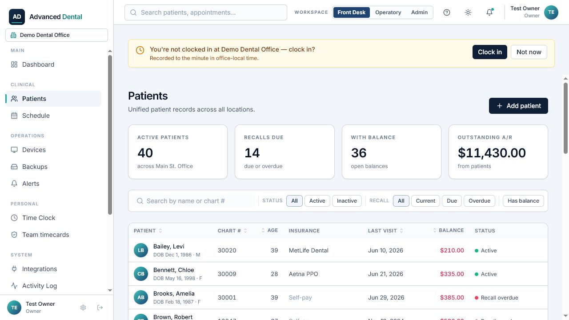Click the TE avatar in sidebar footer

(14, 308)
